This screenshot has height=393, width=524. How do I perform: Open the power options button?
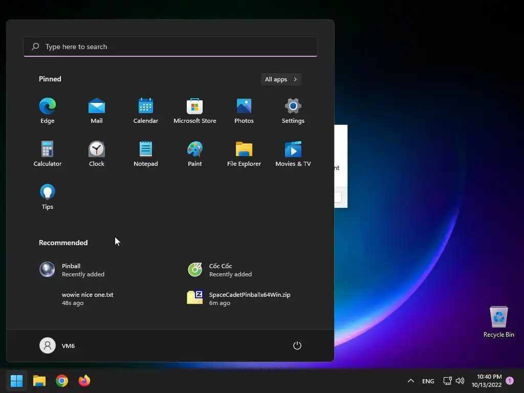point(297,345)
